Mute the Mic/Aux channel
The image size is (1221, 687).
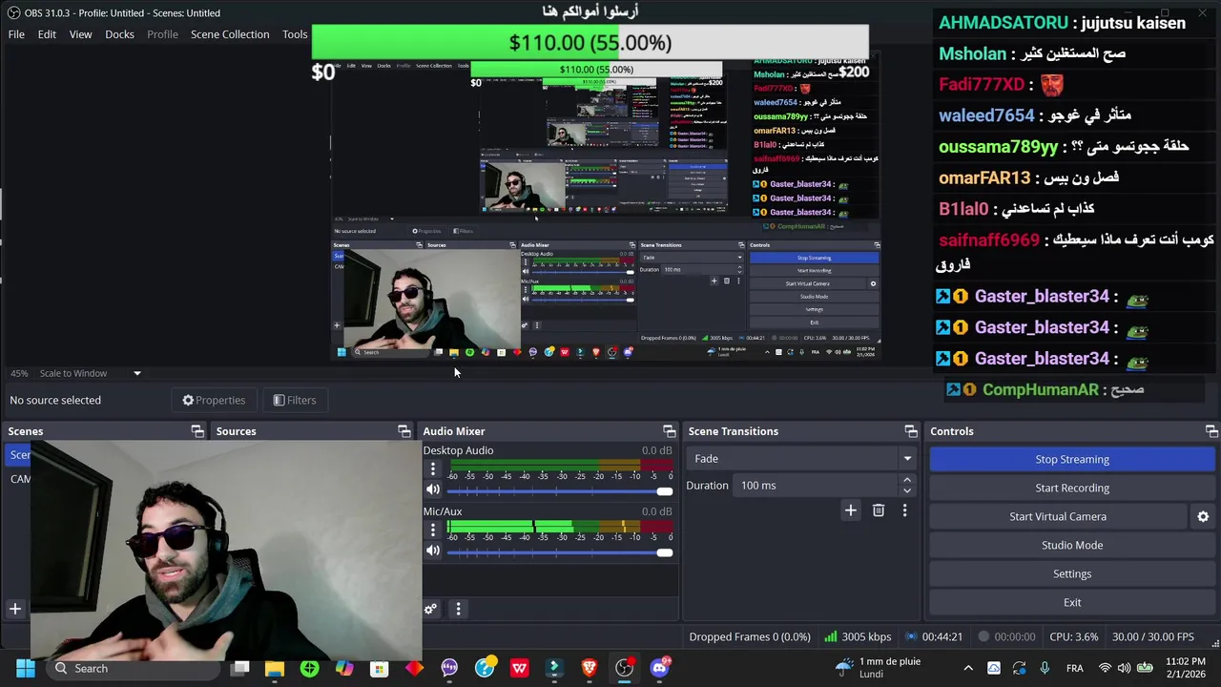click(433, 551)
